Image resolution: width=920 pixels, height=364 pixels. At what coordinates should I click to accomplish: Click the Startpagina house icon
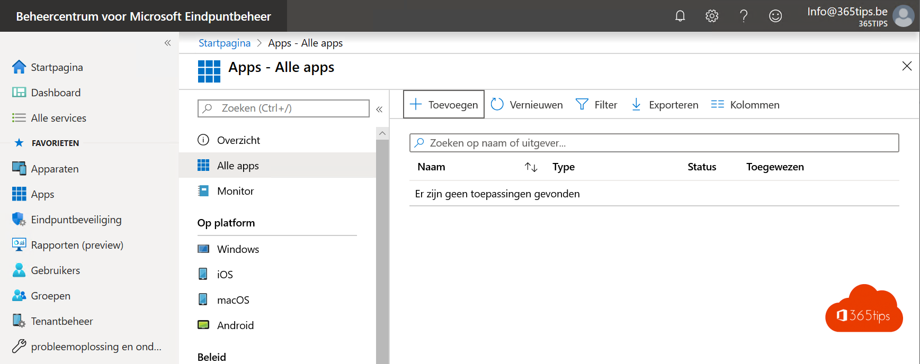19,67
